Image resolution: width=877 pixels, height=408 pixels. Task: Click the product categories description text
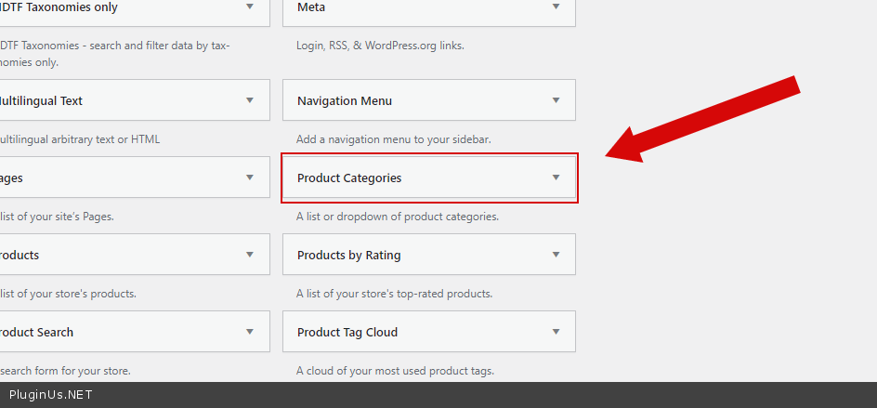[x=398, y=217]
